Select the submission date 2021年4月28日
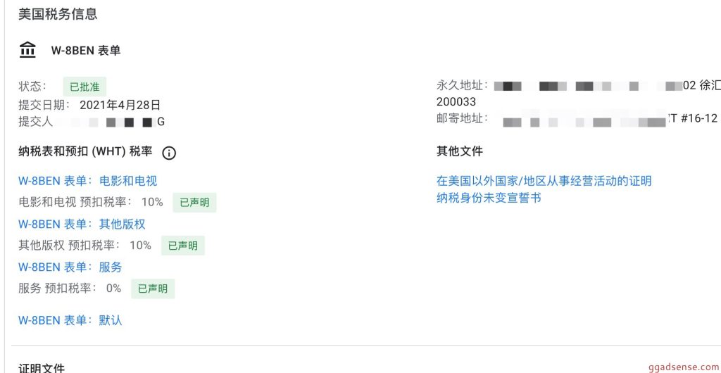The height and width of the screenshot is (373, 721). click(120, 105)
